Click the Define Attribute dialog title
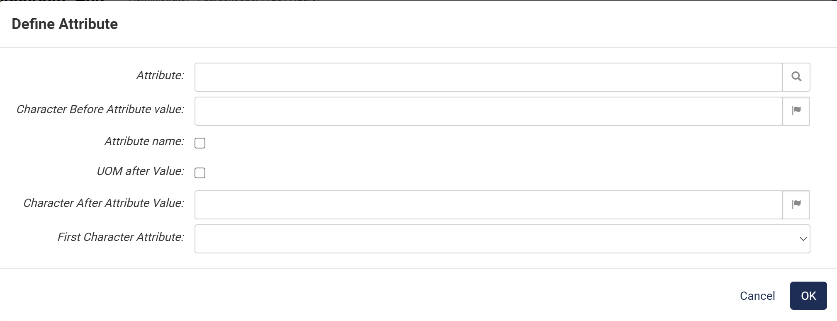This screenshot has width=837, height=321. pos(65,24)
